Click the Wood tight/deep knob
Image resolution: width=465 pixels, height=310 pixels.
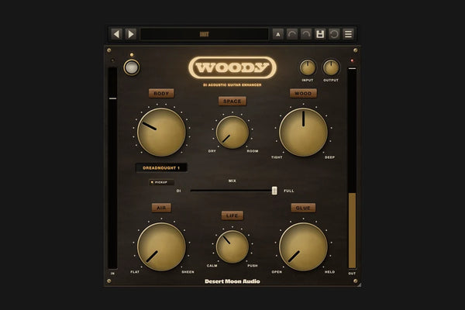pos(303,133)
